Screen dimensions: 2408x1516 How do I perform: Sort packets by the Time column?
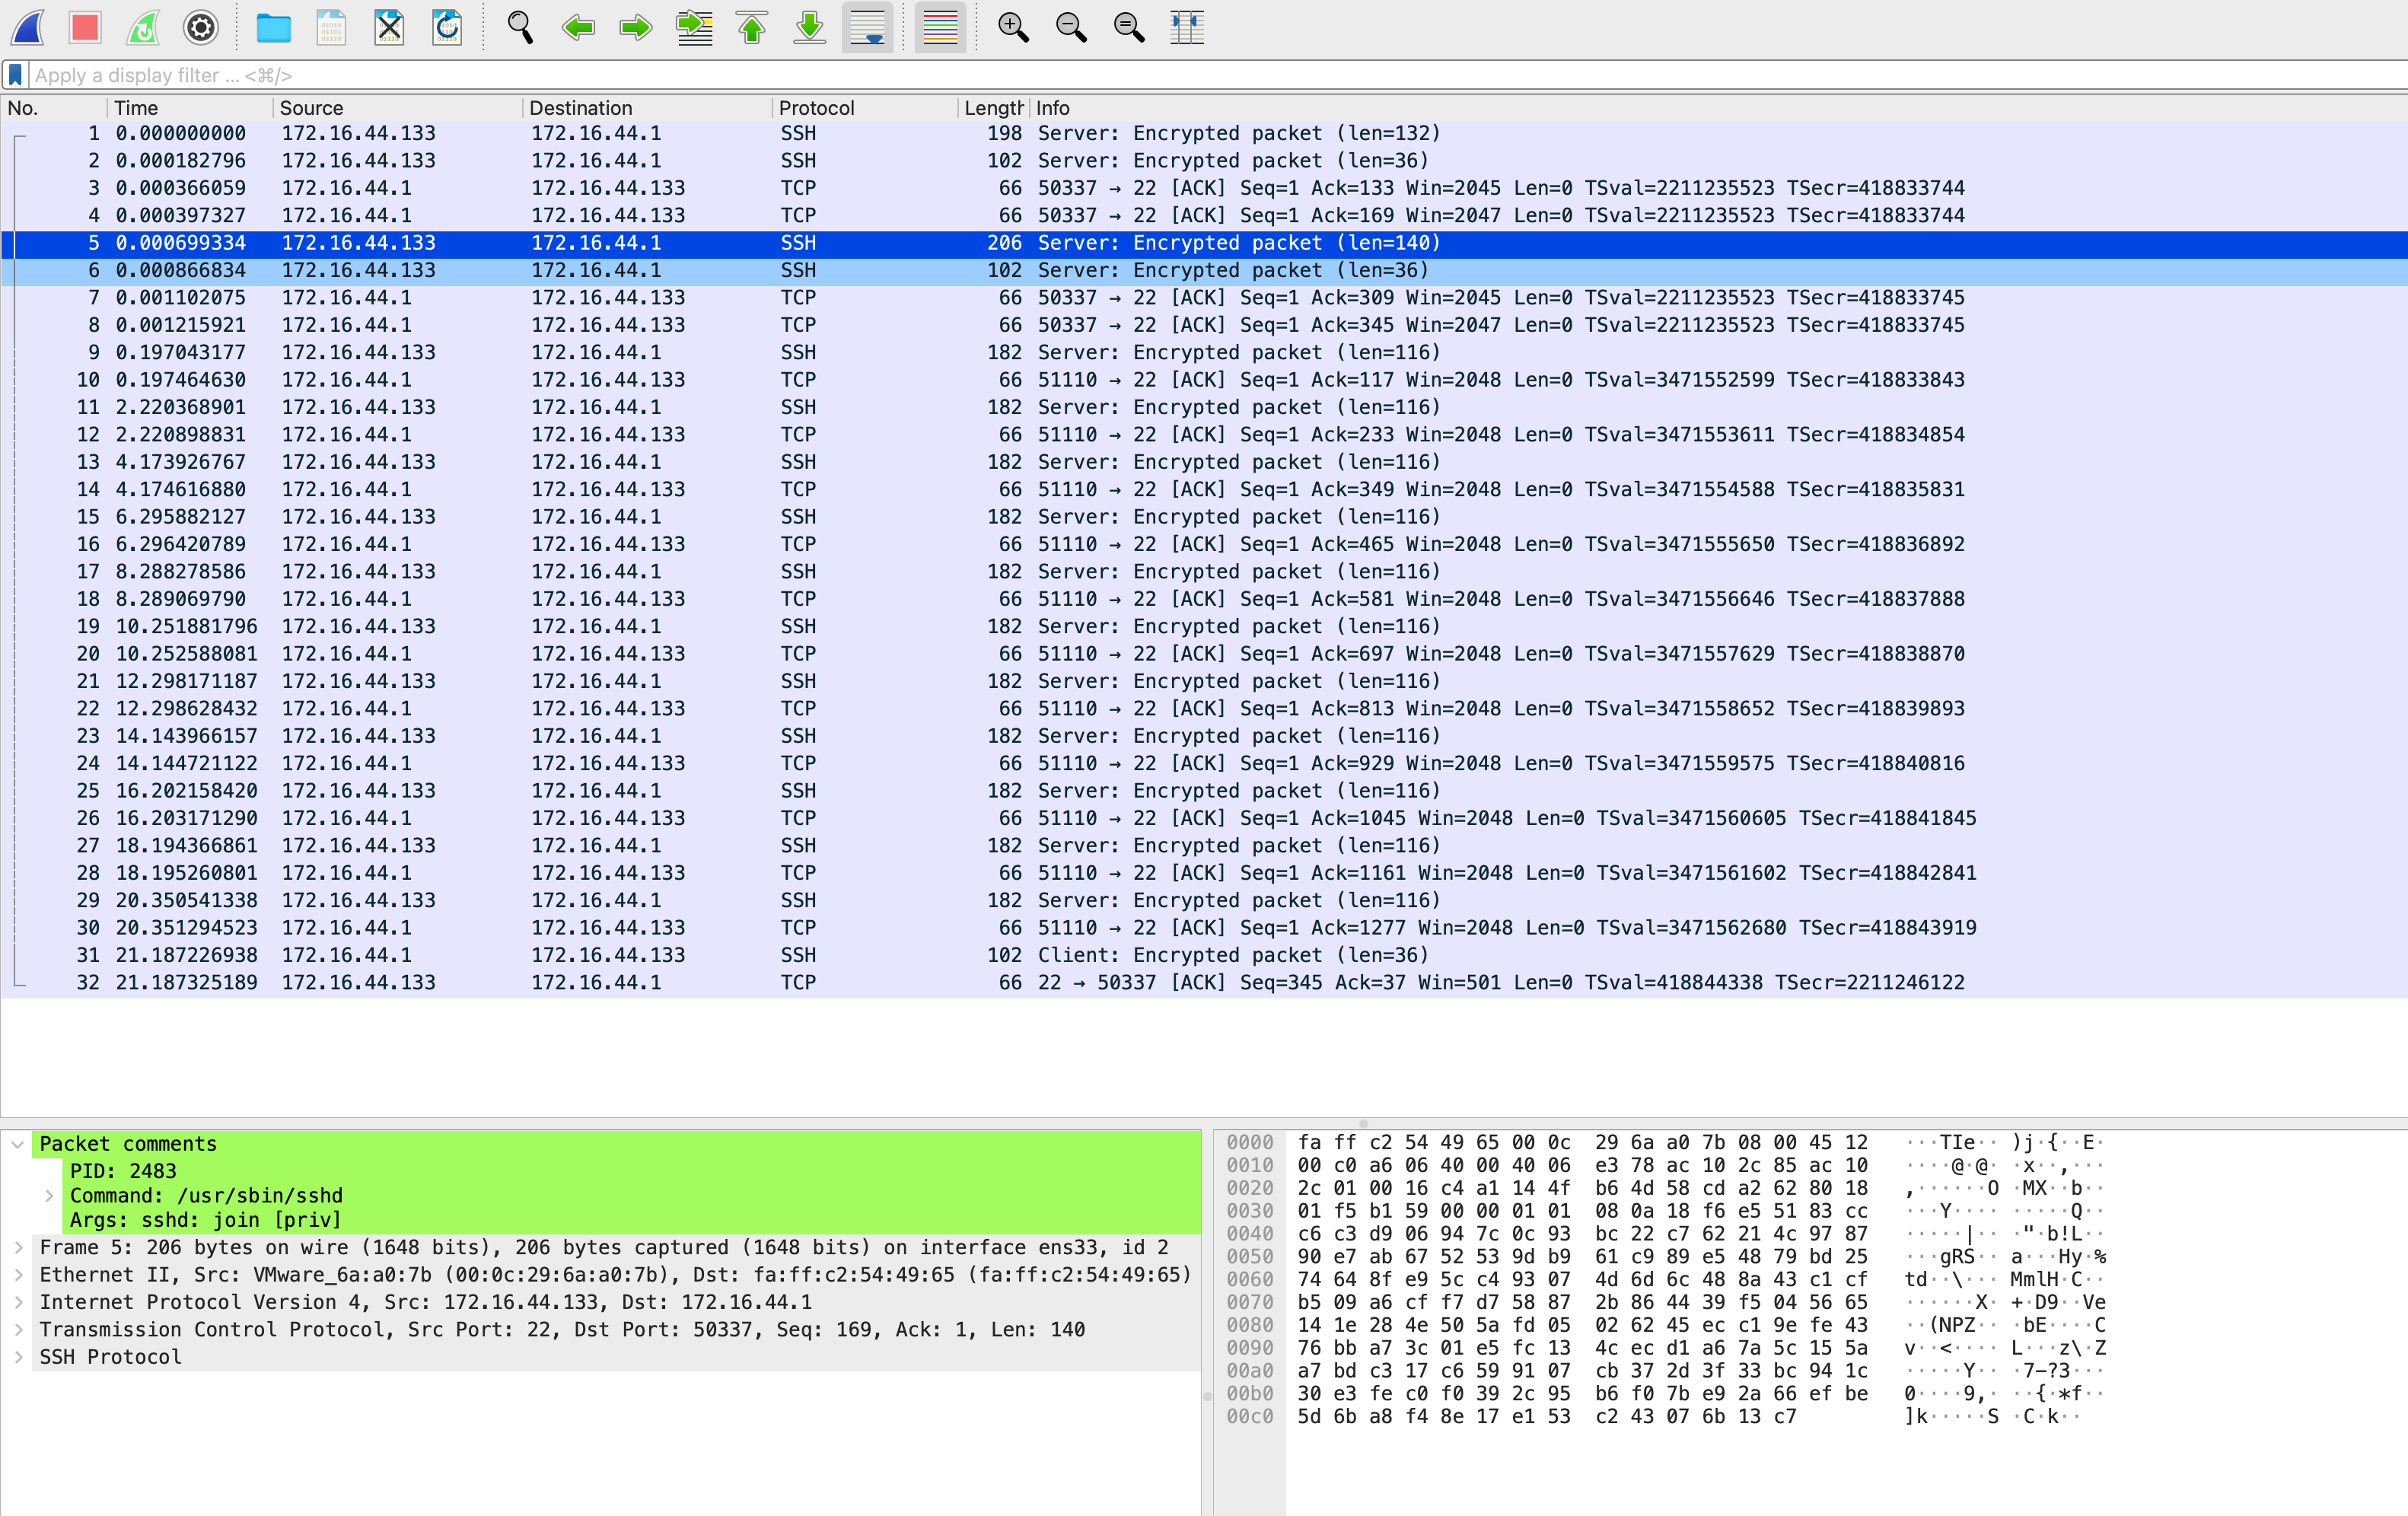click(x=136, y=108)
